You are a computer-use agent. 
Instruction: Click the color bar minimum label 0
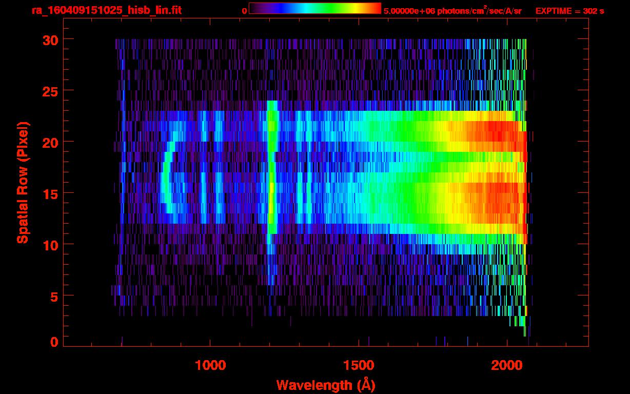[x=244, y=11]
